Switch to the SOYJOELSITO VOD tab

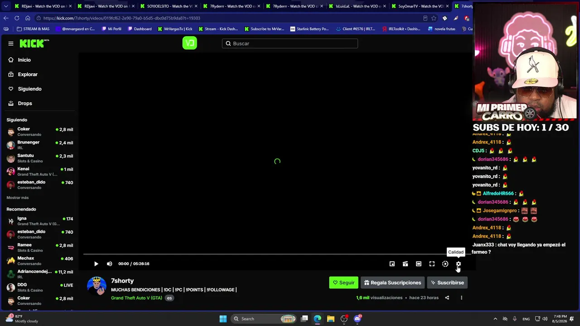tap(168, 6)
